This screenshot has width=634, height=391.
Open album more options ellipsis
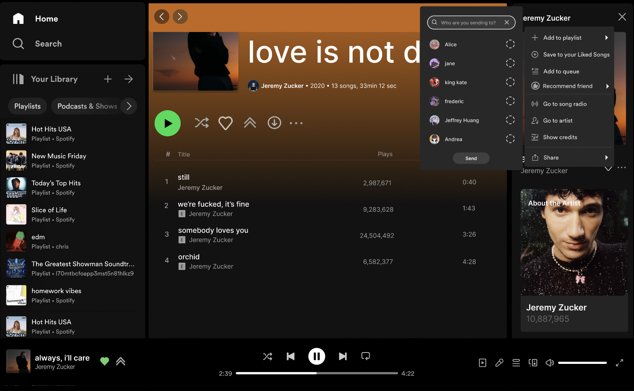[x=296, y=123]
